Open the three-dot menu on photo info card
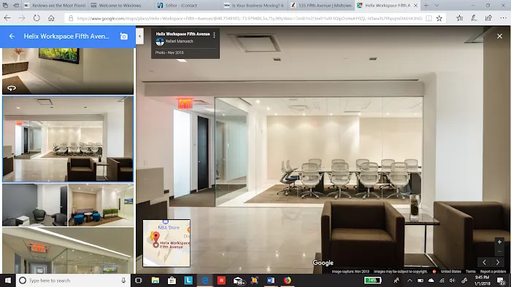This screenshot has height=287, width=511. pyautogui.click(x=214, y=35)
